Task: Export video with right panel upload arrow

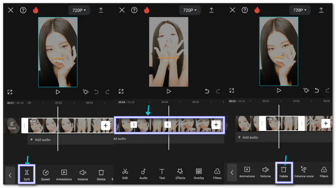Action: click(x=321, y=10)
